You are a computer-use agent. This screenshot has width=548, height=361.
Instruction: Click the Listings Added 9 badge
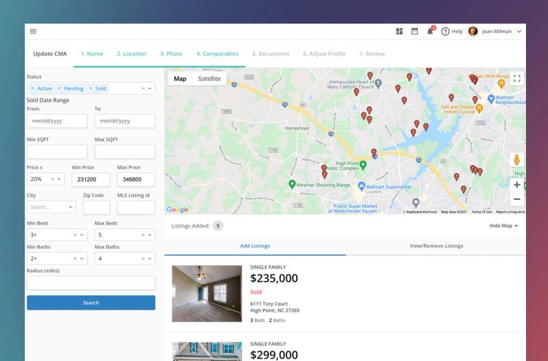pyautogui.click(x=218, y=226)
